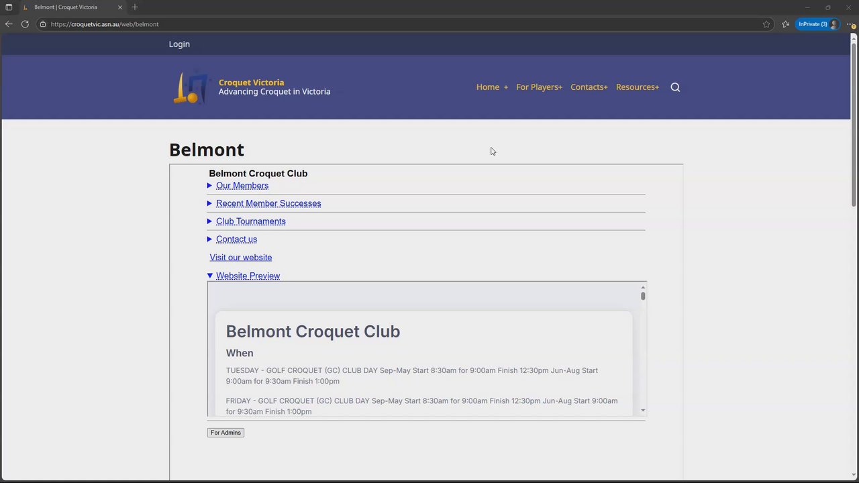Click the Visit our website link
The width and height of the screenshot is (859, 483).
coord(241,258)
